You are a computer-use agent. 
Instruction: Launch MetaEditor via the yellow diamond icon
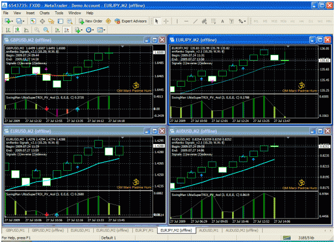tap(108, 21)
